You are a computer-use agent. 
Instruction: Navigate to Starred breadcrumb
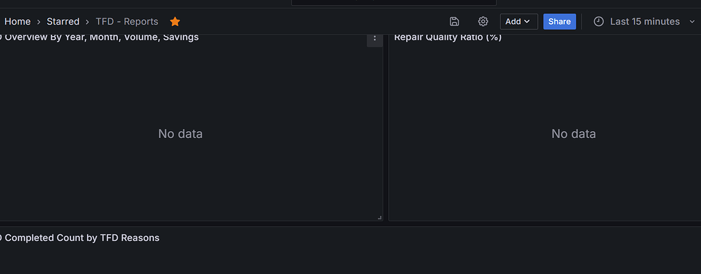pos(63,22)
